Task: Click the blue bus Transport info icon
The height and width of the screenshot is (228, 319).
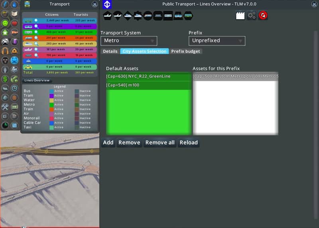Action: pyautogui.click(x=14, y=60)
